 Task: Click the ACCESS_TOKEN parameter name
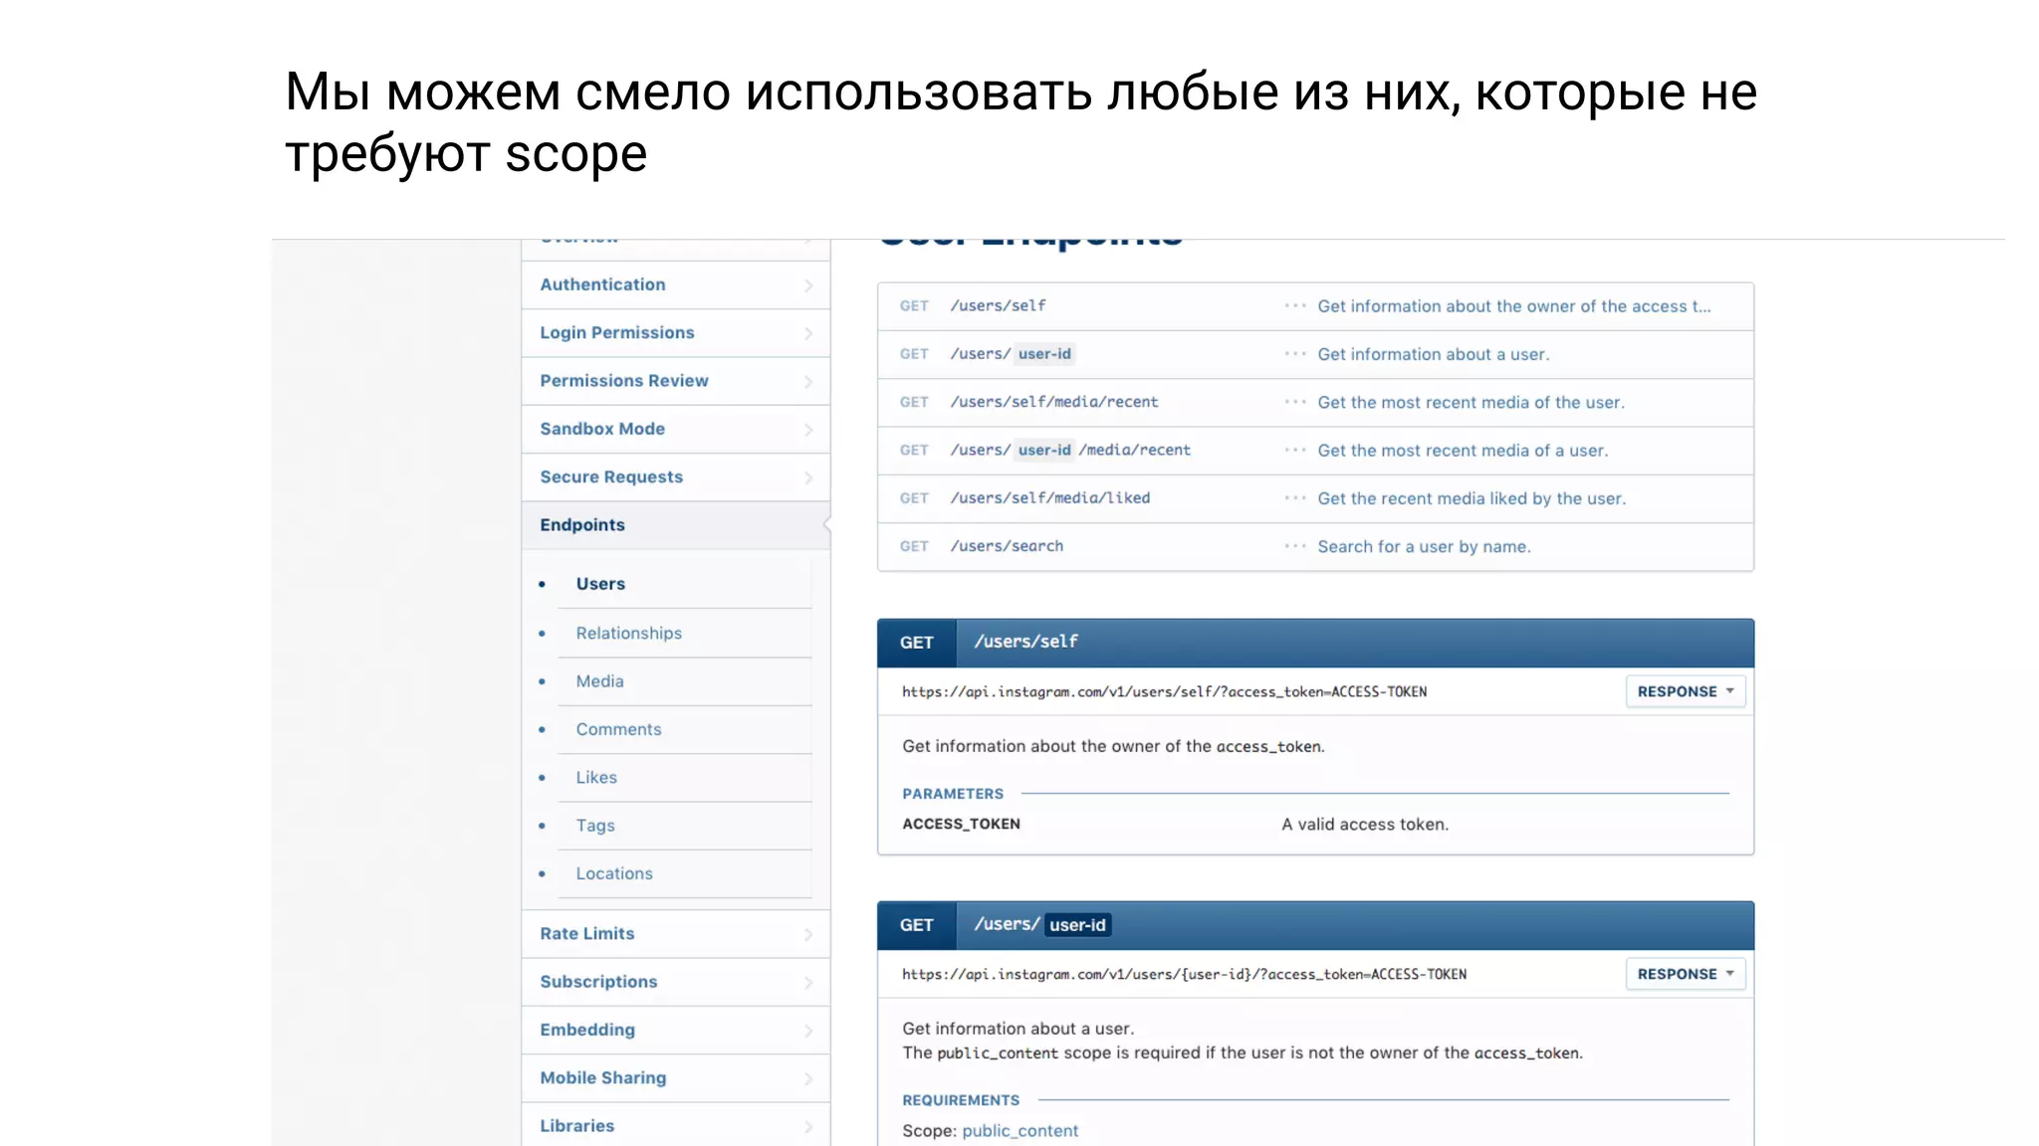coord(961,824)
